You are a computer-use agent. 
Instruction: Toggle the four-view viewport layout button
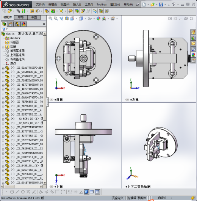tap(97, 192)
